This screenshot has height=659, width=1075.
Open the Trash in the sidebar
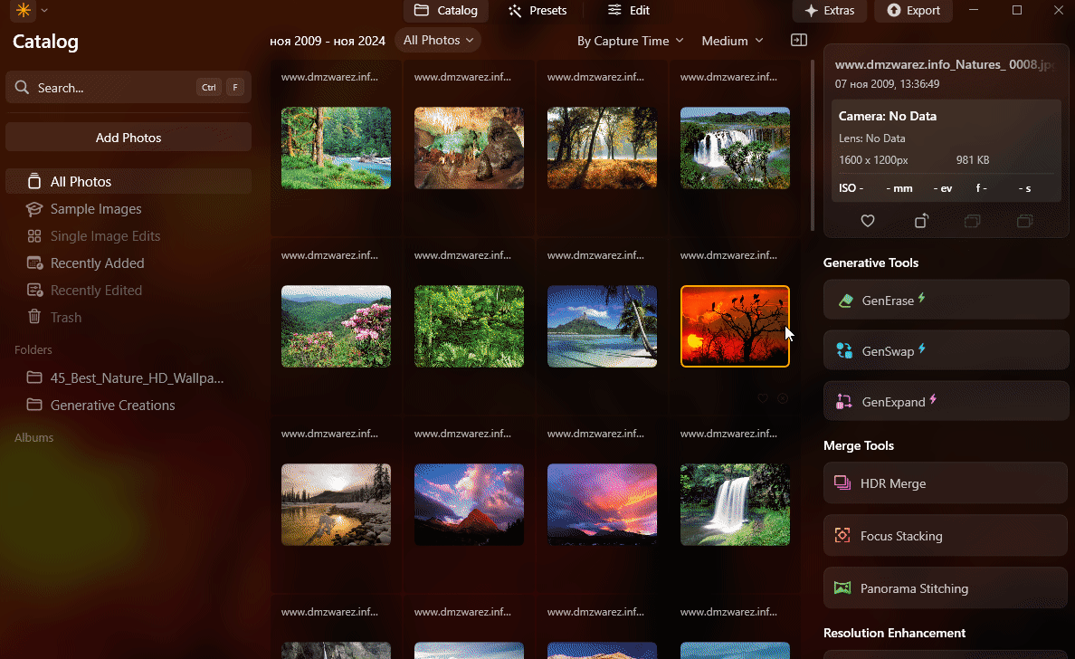point(128,318)
